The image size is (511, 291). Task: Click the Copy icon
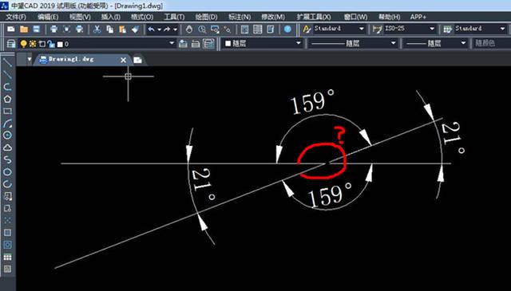(x=110, y=29)
